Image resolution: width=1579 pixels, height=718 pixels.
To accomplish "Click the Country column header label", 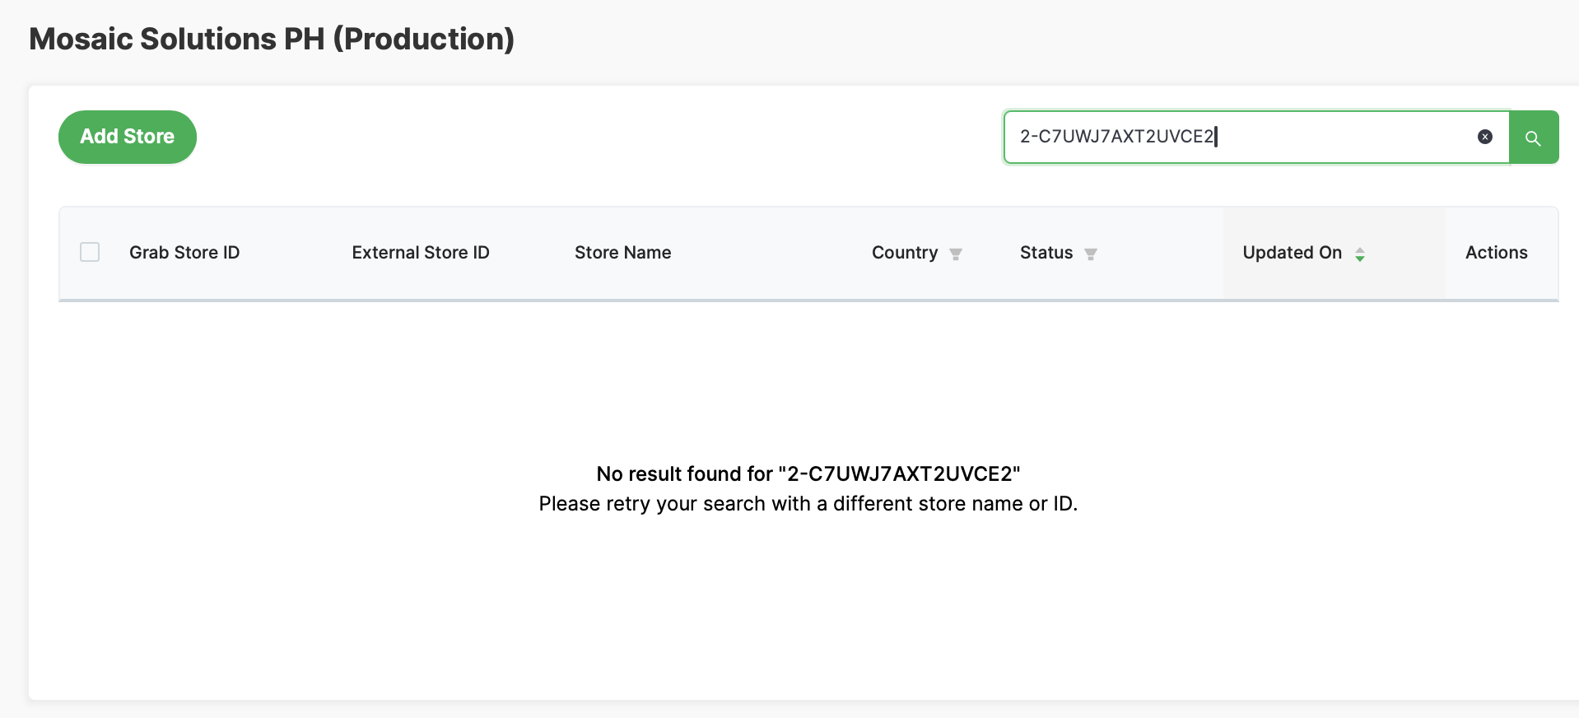I will pyautogui.click(x=904, y=253).
